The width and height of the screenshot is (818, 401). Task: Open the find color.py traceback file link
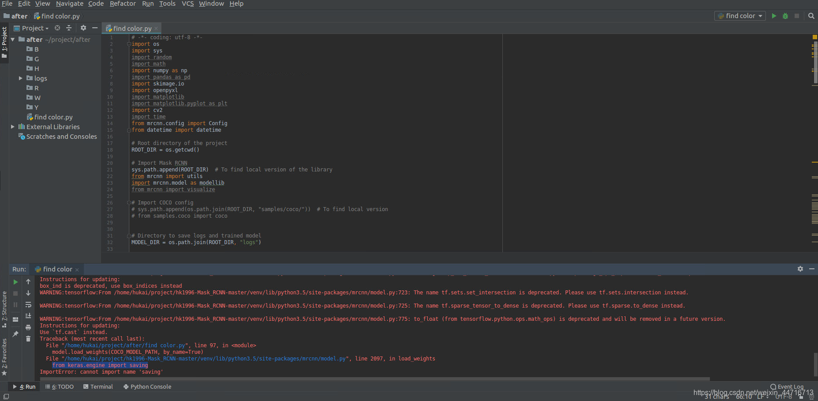(x=126, y=345)
